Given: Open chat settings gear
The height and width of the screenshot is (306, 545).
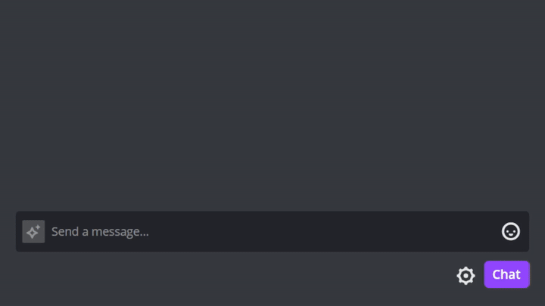Looking at the screenshot, I should [x=466, y=276].
